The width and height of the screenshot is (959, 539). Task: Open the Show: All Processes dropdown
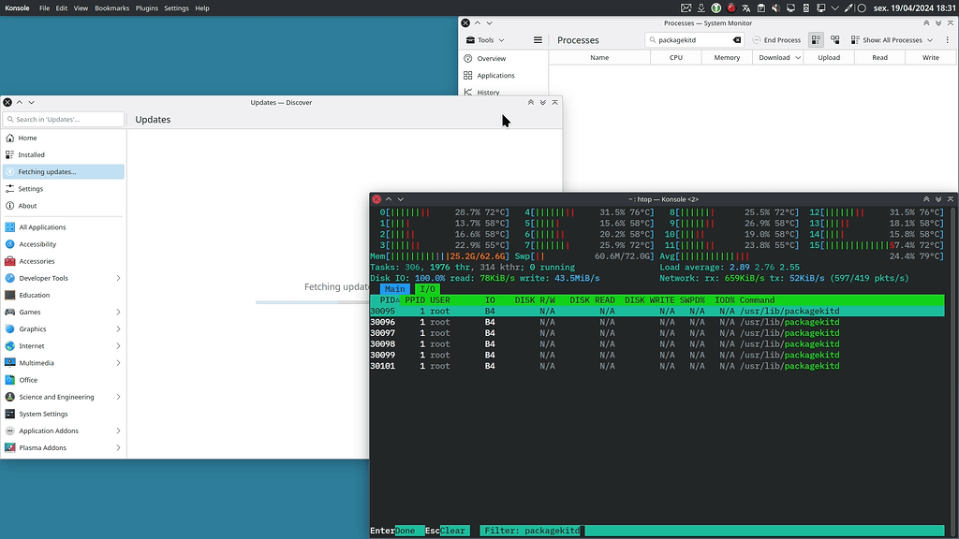pos(890,39)
